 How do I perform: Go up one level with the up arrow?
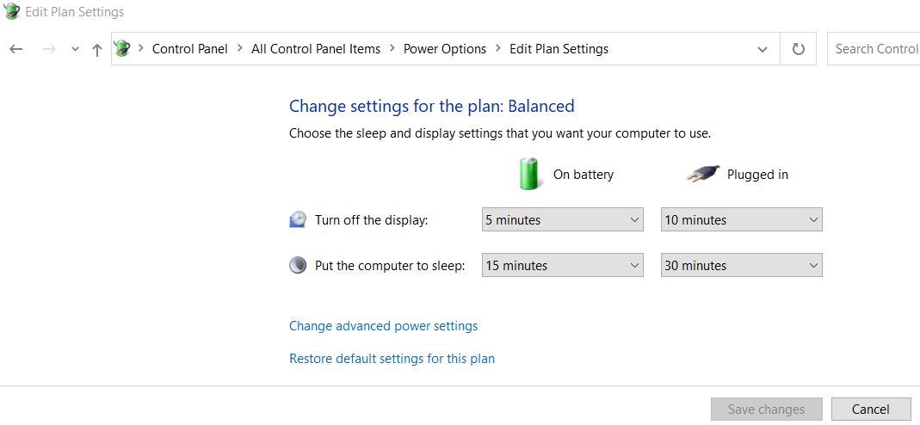[x=97, y=49]
